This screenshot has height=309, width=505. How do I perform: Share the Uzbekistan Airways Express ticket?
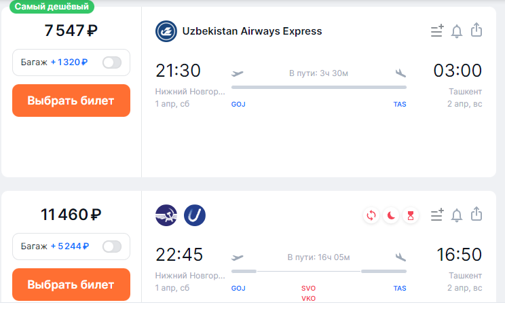tap(476, 31)
